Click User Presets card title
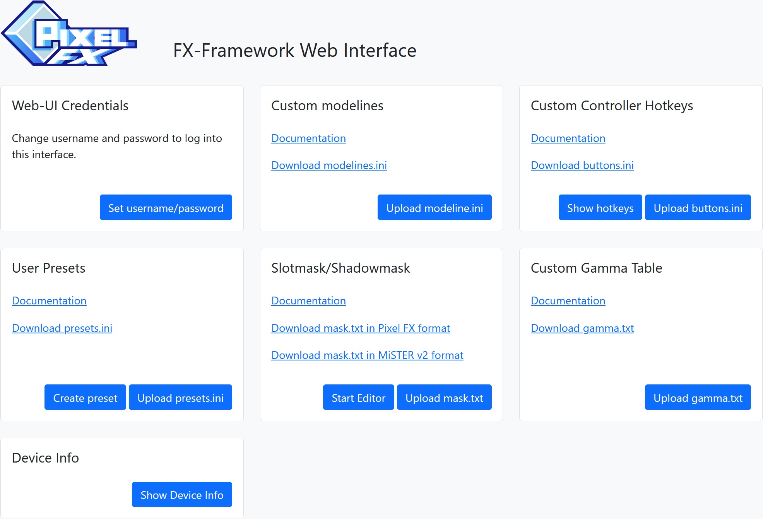763x519 pixels. pos(49,268)
